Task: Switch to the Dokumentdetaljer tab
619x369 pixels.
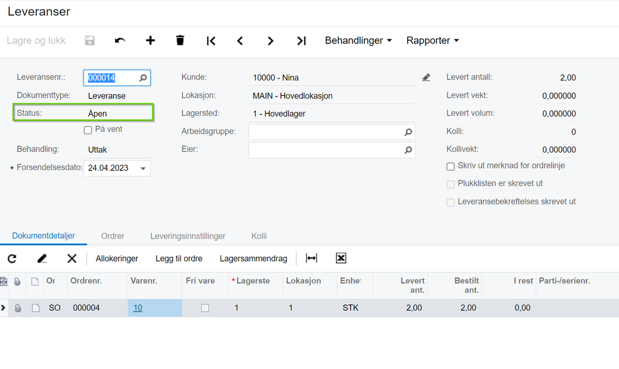Action: point(43,236)
